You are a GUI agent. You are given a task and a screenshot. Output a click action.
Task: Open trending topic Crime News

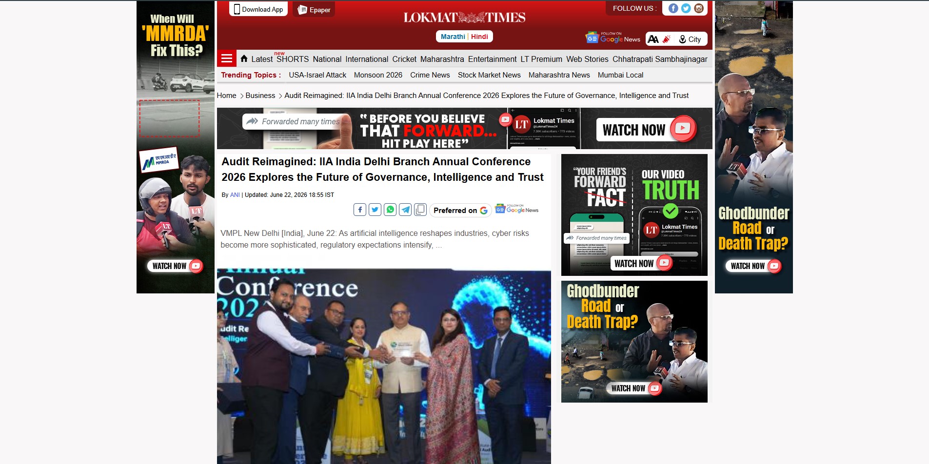point(430,75)
